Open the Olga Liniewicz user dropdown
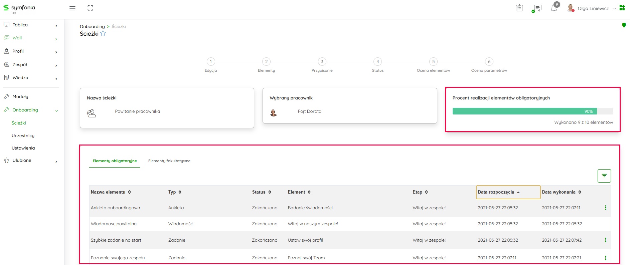Viewport: 630px width, 265px height. 593,9
